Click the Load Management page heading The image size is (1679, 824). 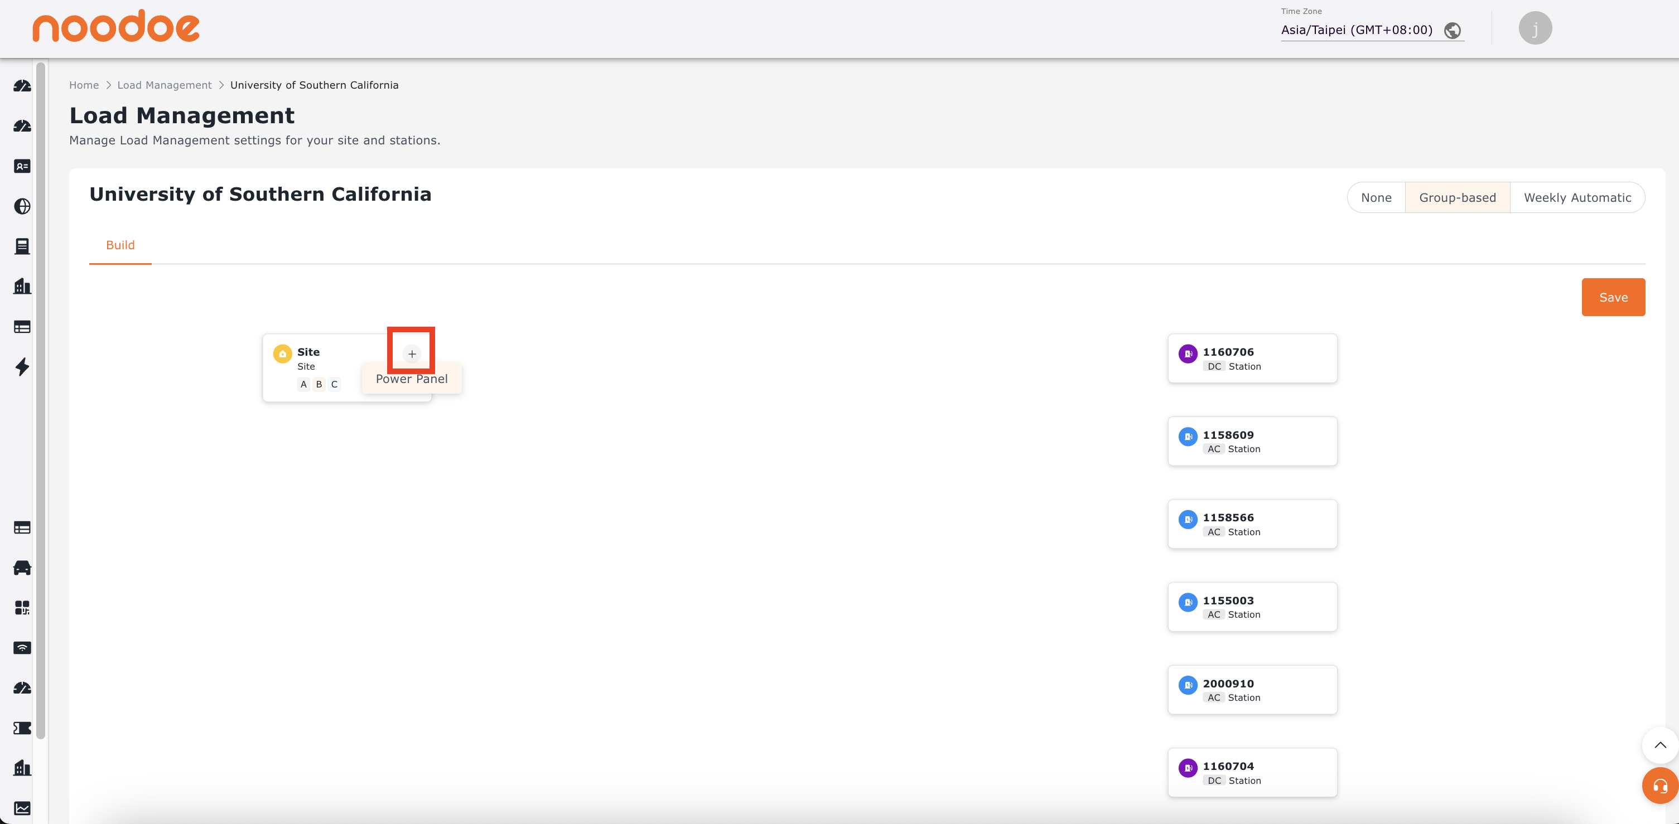pos(182,115)
